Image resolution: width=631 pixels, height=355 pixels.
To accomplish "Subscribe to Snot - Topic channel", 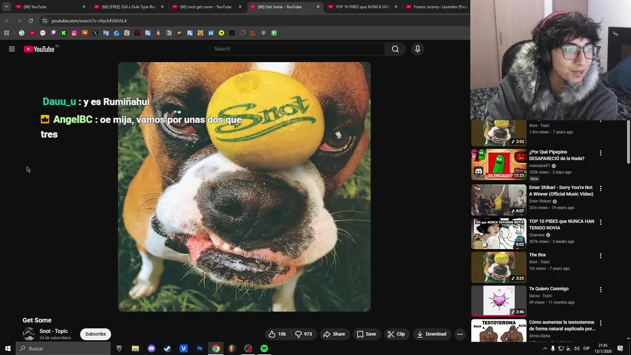I will [96, 334].
